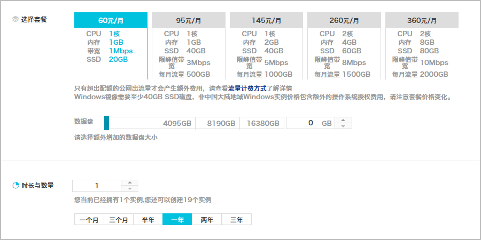Select 三个月 duration
Screen dimensions: 481x240
(118, 220)
